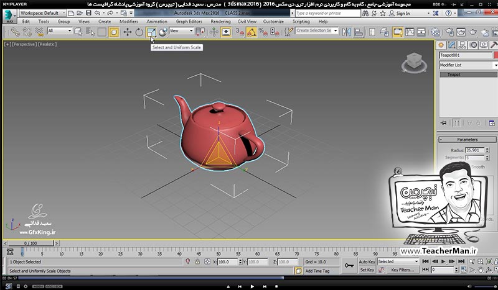
Task: Open the Workspace Default dropdown
Action: click(x=42, y=13)
